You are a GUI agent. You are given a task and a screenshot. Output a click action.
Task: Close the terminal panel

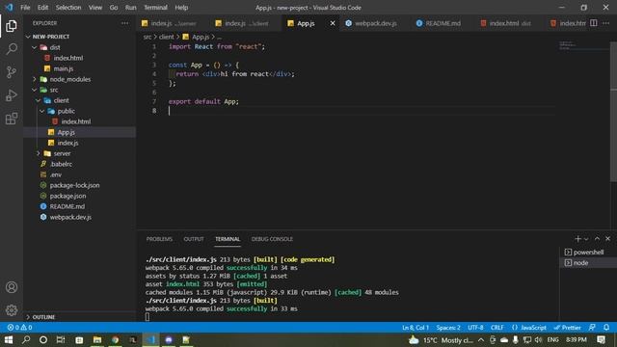tap(608, 239)
